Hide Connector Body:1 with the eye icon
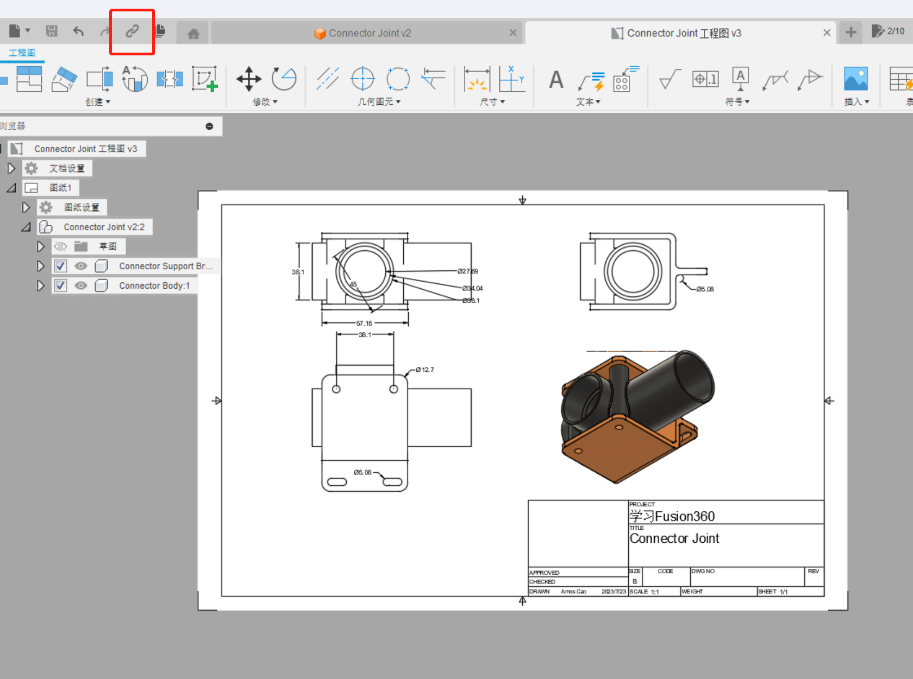Screen dimensions: 913x679 tap(81, 285)
